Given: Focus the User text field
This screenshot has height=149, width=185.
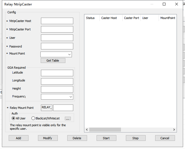Looking at the screenshot, I should pos(57,38).
